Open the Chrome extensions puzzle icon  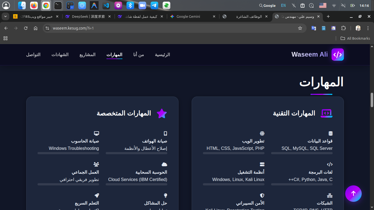pyautogui.click(x=343, y=28)
